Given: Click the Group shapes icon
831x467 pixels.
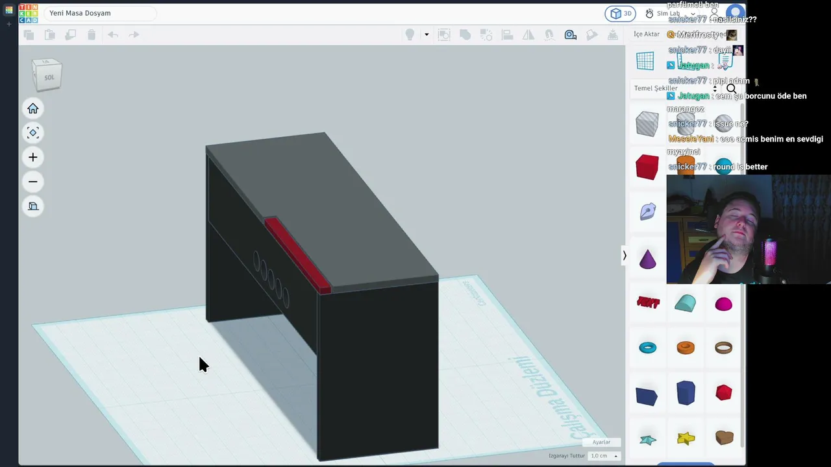Looking at the screenshot, I should click(x=444, y=35).
